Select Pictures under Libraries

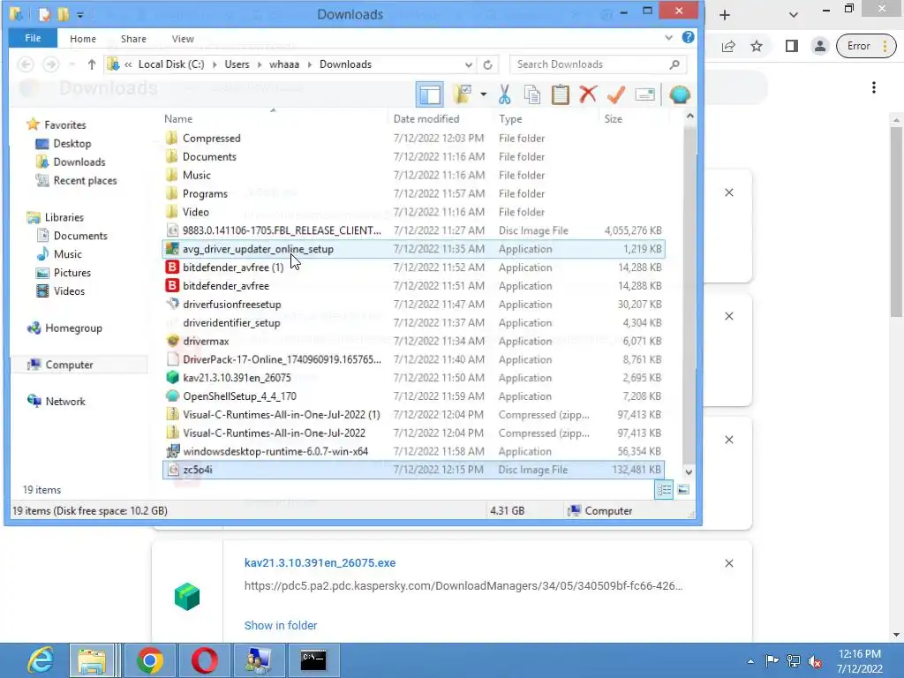tap(72, 273)
